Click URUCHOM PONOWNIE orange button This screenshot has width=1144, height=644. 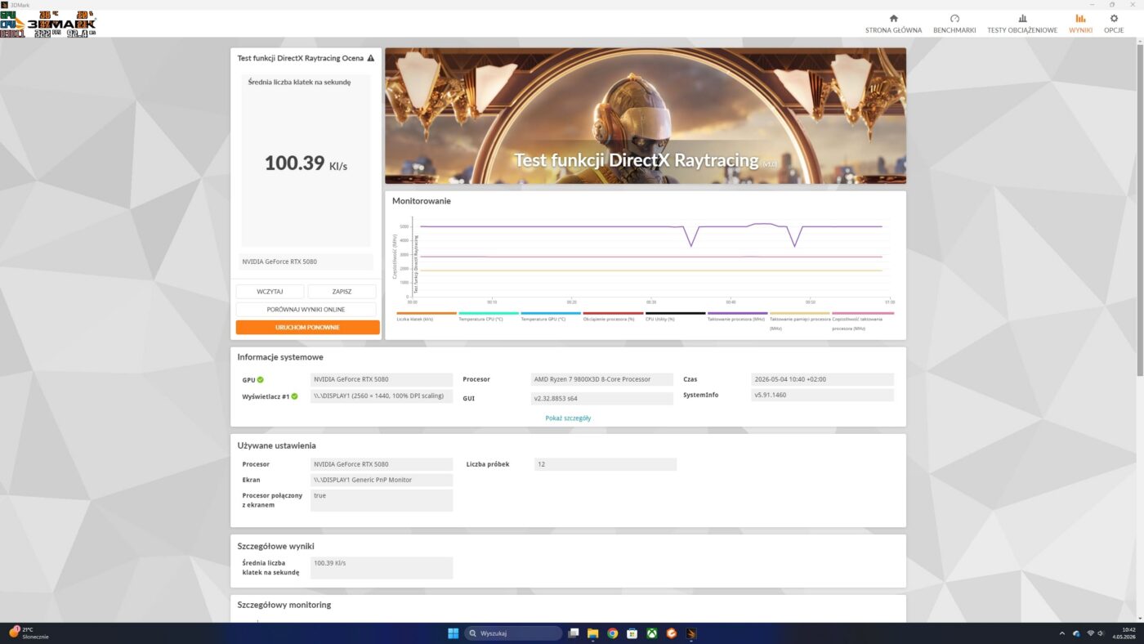coord(307,327)
